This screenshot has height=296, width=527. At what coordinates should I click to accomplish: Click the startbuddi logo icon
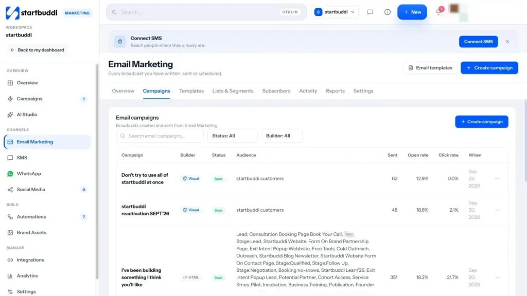[12, 13]
